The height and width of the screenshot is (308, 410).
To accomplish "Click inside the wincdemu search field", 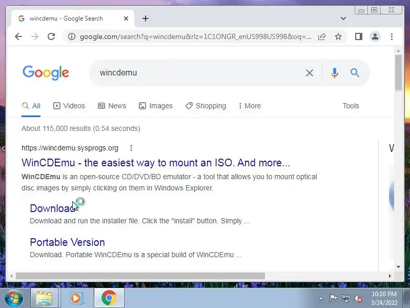I will (199, 73).
